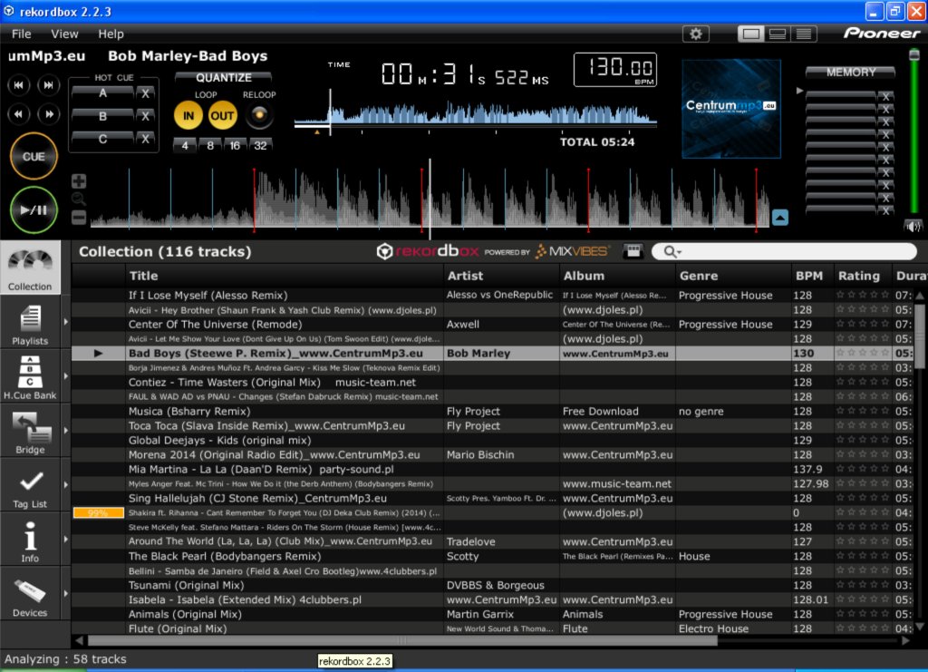Skip to next track icon
928x672 pixels.
(x=49, y=85)
